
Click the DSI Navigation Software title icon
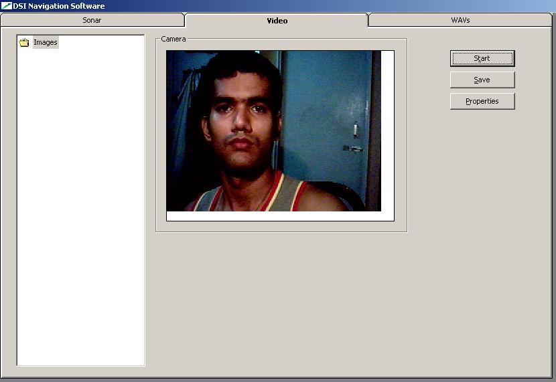coord(6,6)
